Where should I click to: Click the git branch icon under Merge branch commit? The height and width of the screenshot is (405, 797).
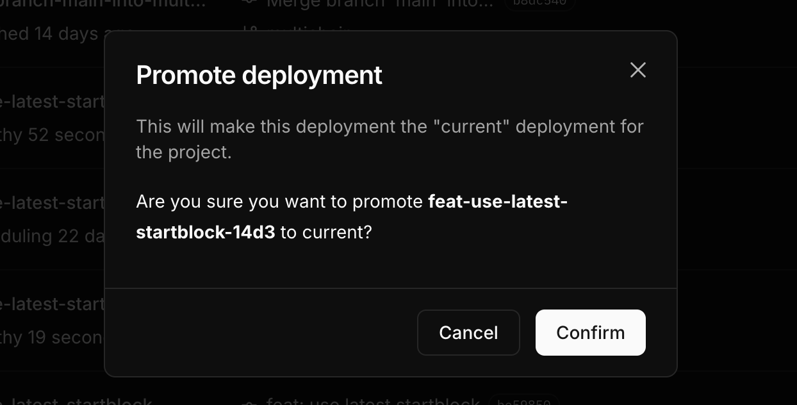(250, 31)
